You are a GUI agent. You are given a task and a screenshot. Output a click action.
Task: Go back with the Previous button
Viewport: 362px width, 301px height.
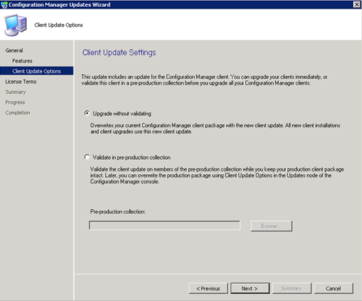(x=208, y=289)
